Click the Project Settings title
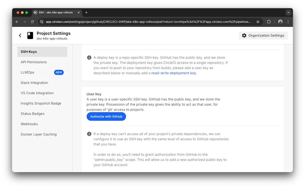Image resolution: width=305 pixels, height=188 pixels. pyautogui.click(x=54, y=33)
